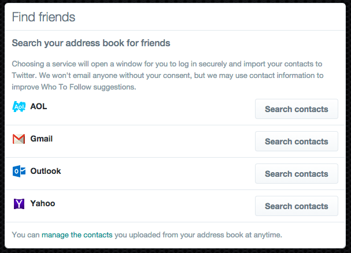Select the Yahoo service name
This screenshot has width=351, height=253.
click(43, 204)
